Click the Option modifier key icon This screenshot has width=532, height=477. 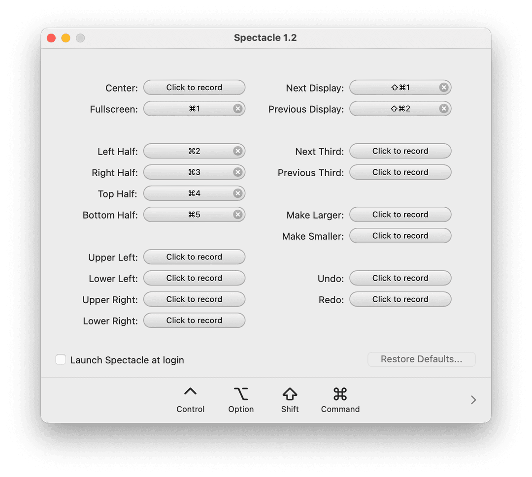tap(241, 394)
